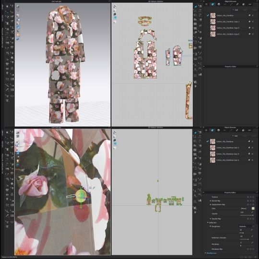259x259 pixels.
Task: Select teal highlighted tool in upper 2D toolbar
Action: coord(195,6)
